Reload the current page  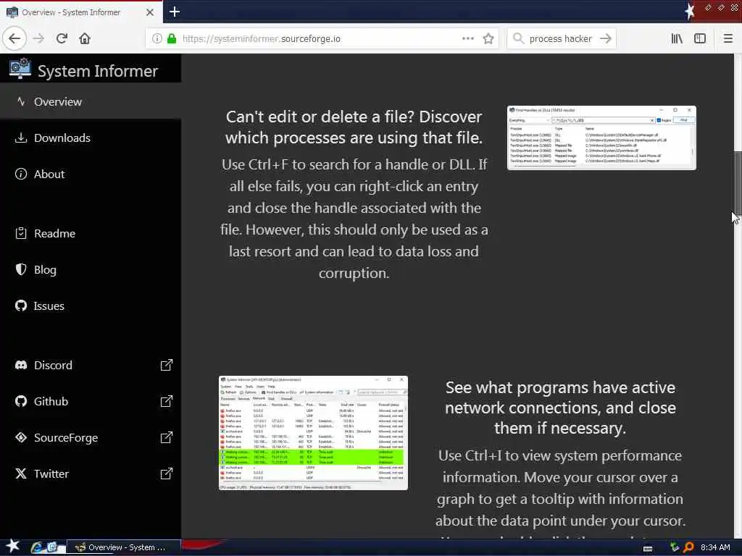click(62, 38)
